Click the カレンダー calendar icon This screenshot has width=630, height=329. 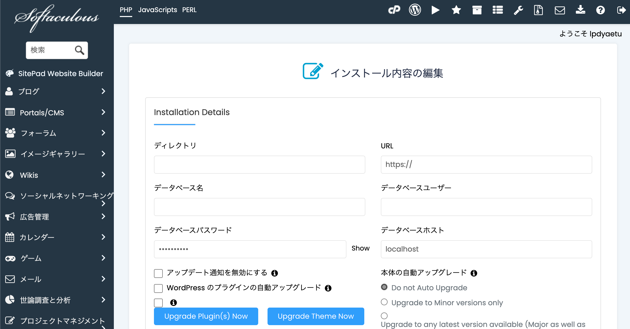click(10, 237)
